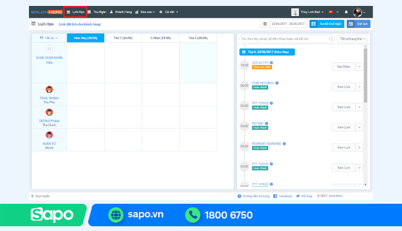Open Link đặt lịch cho khách hàng
Viewport: 402px width, 231px height.
(80, 24)
